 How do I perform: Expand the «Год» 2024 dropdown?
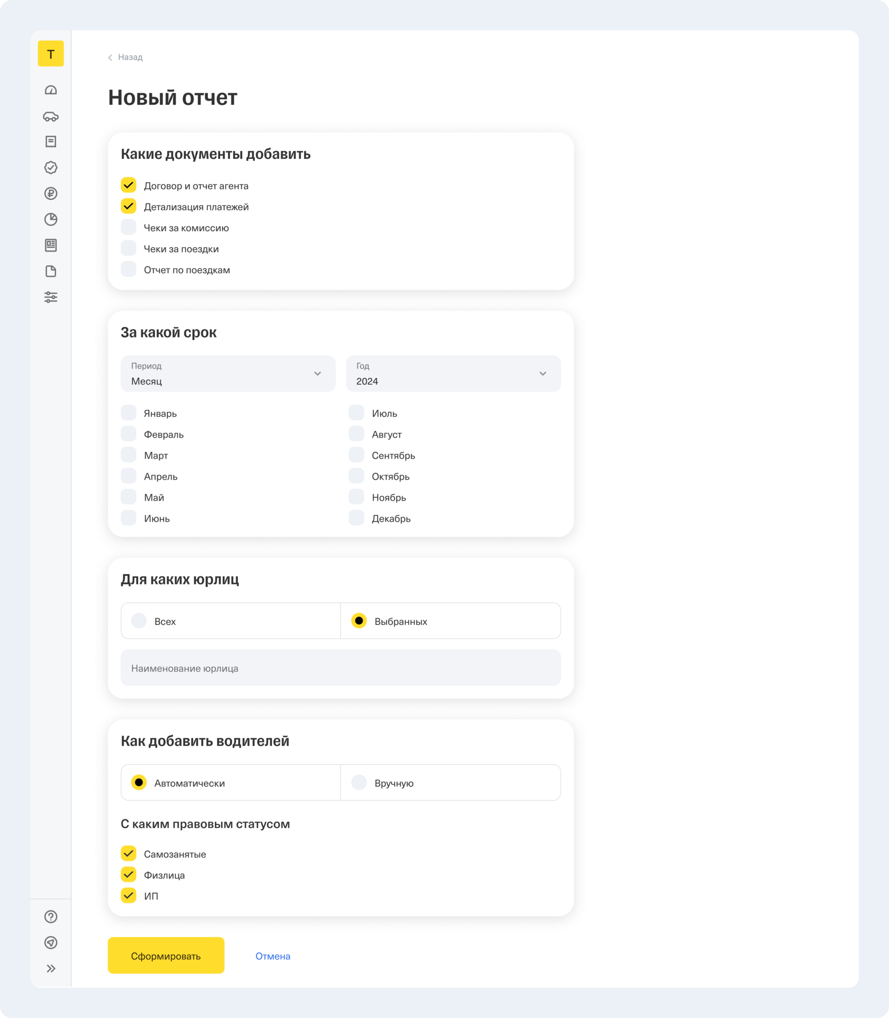click(x=453, y=374)
